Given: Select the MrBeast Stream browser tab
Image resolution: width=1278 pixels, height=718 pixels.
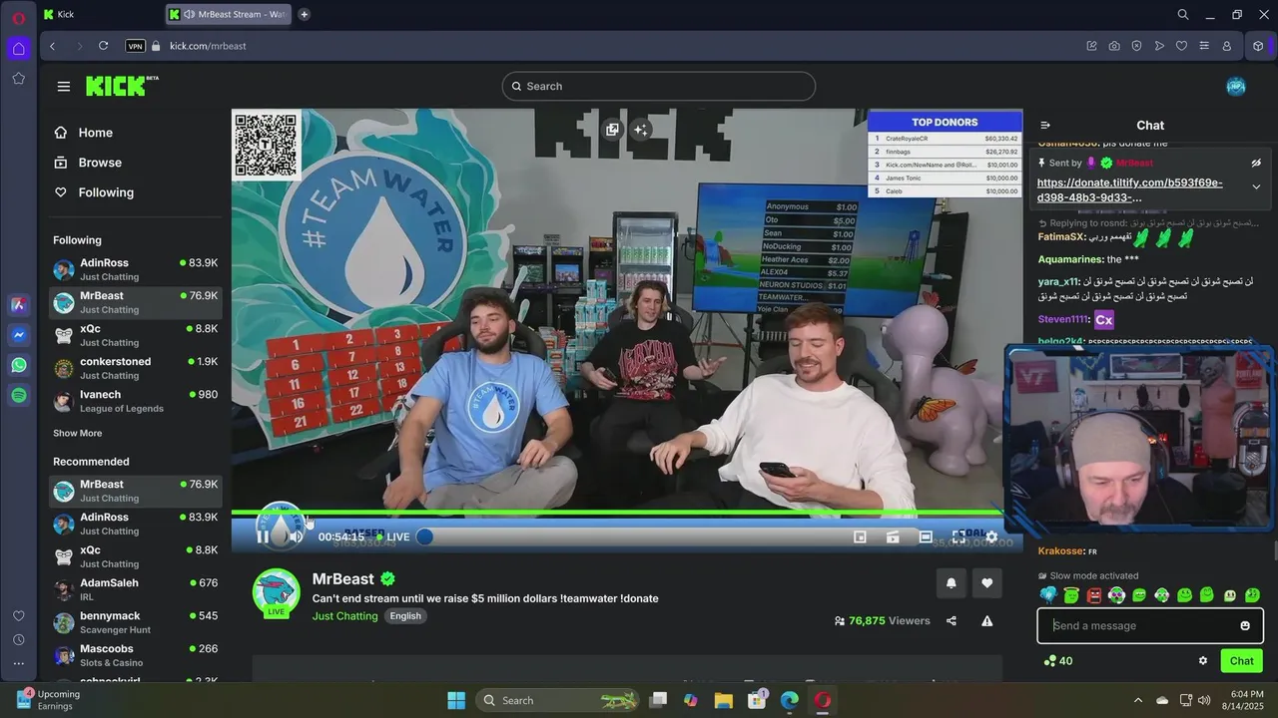Looking at the screenshot, I should 229,14.
